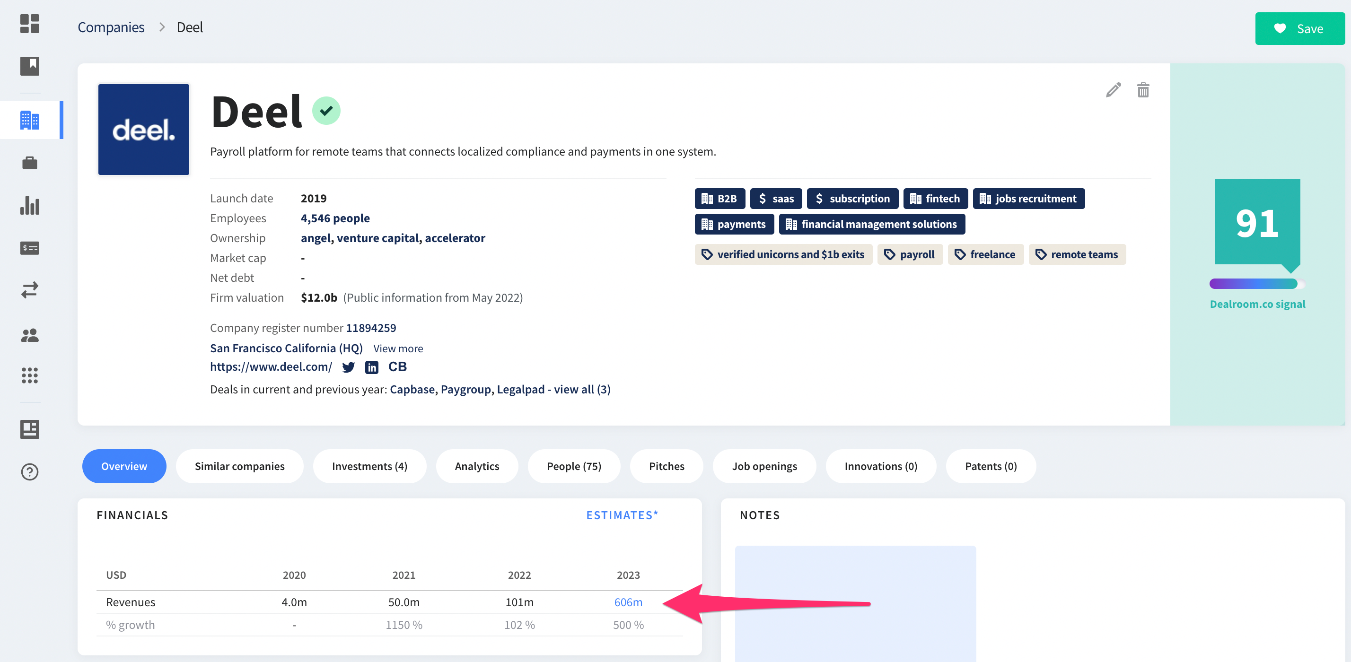This screenshot has height=662, width=1351.
Task: Open Deel's LinkedIn icon
Action: click(x=371, y=367)
